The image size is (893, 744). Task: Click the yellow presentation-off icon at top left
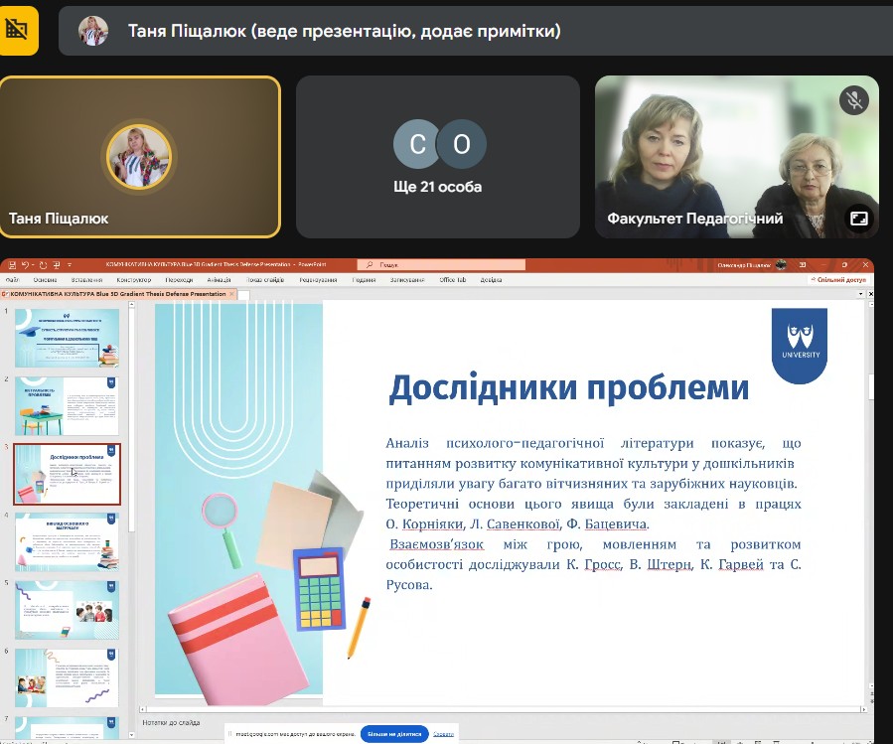[19, 30]
